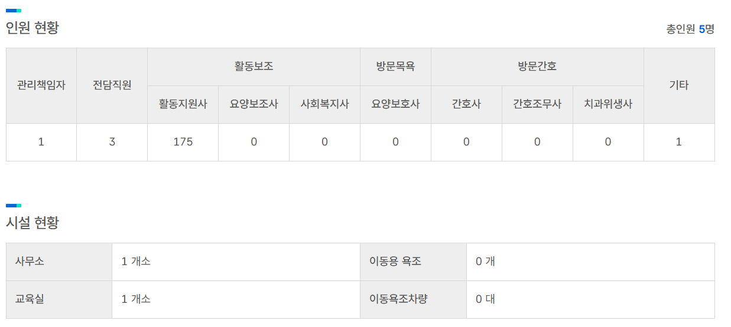Click the 치과위생사 sub-header cell
Screen dimensions: 731x327
pos(608,104)
